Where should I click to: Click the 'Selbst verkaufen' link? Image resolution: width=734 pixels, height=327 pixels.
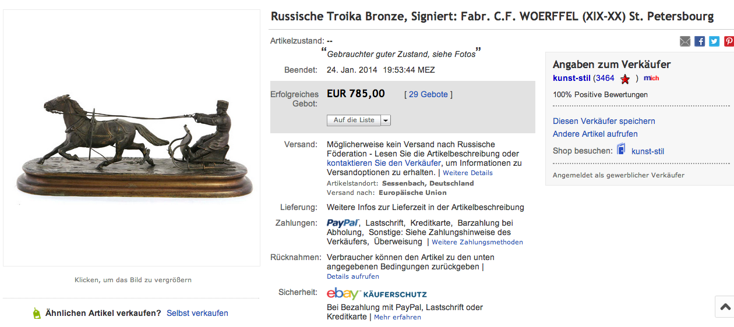197,313
